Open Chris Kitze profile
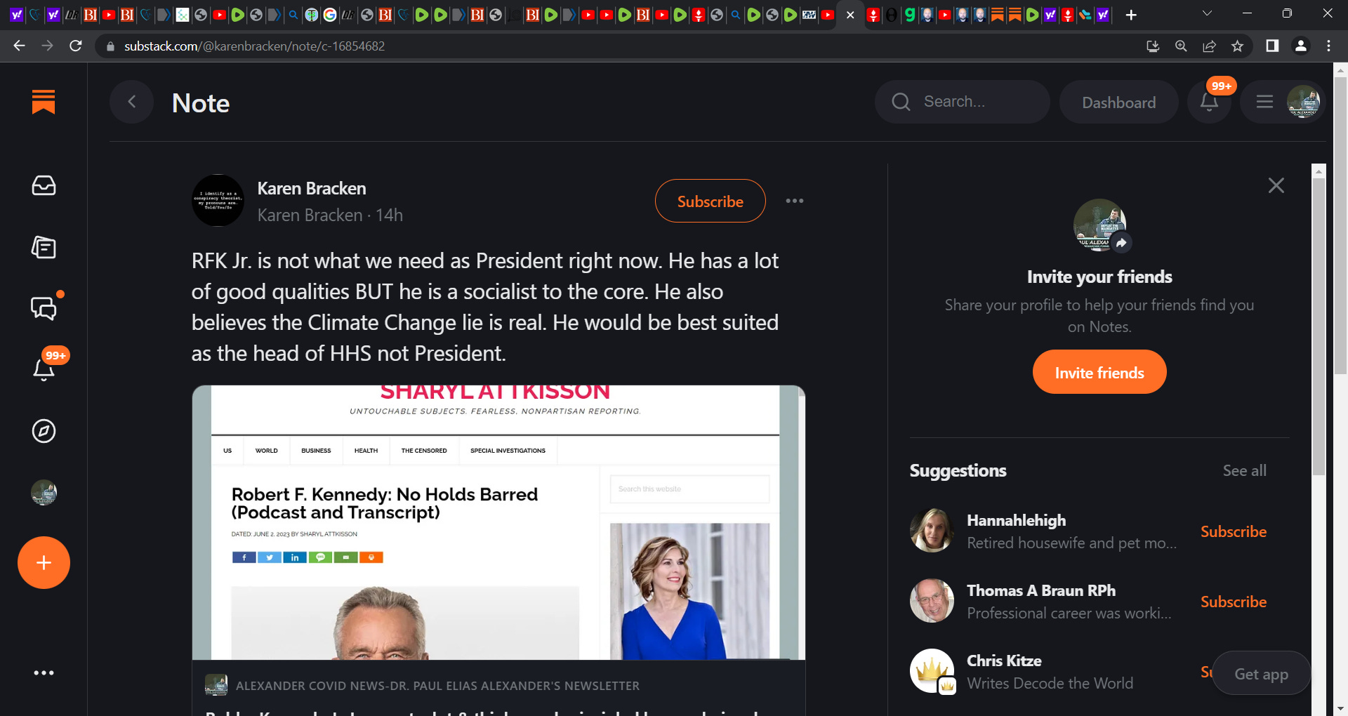 click(1003, 661)
